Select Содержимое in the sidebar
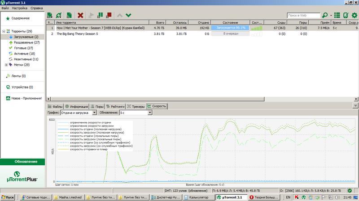This screenshot has width=359, height=201. coord(20,18)
